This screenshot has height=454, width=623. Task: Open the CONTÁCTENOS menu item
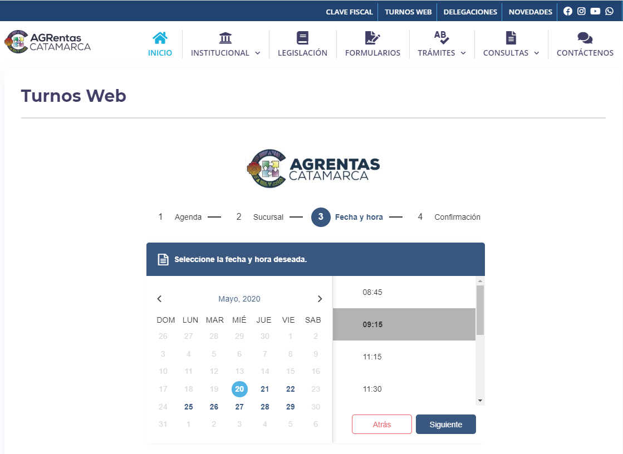click(585, 53)
